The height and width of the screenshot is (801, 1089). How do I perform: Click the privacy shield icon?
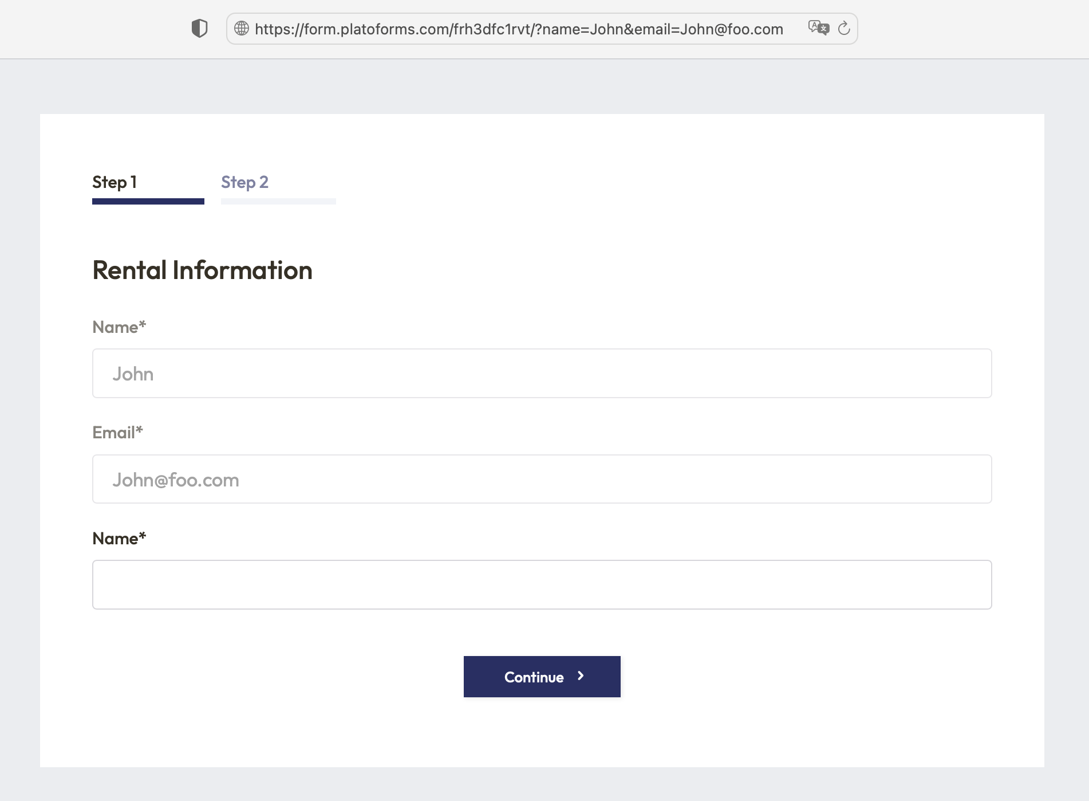(199, 29)
